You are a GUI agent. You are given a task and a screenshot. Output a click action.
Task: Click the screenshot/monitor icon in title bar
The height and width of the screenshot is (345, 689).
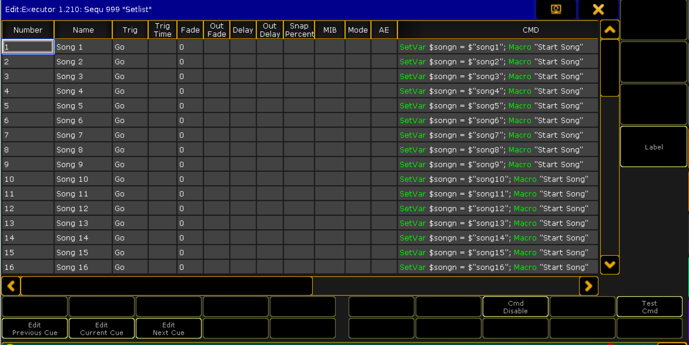[556, 9]
